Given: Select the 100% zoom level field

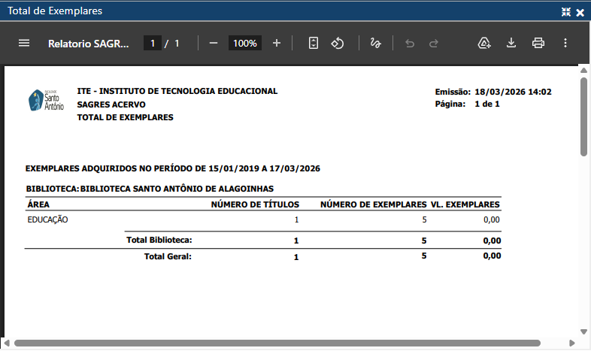Looking at the screenshot, I should (244, 44).
